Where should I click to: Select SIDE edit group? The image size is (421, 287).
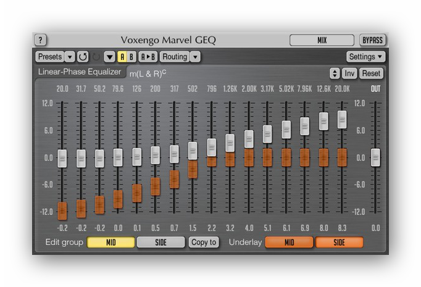[x=161, y=242]
